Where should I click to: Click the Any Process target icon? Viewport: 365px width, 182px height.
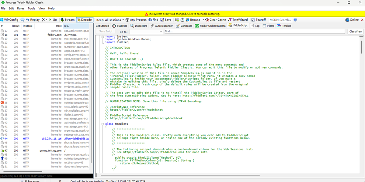click(136, 20)
